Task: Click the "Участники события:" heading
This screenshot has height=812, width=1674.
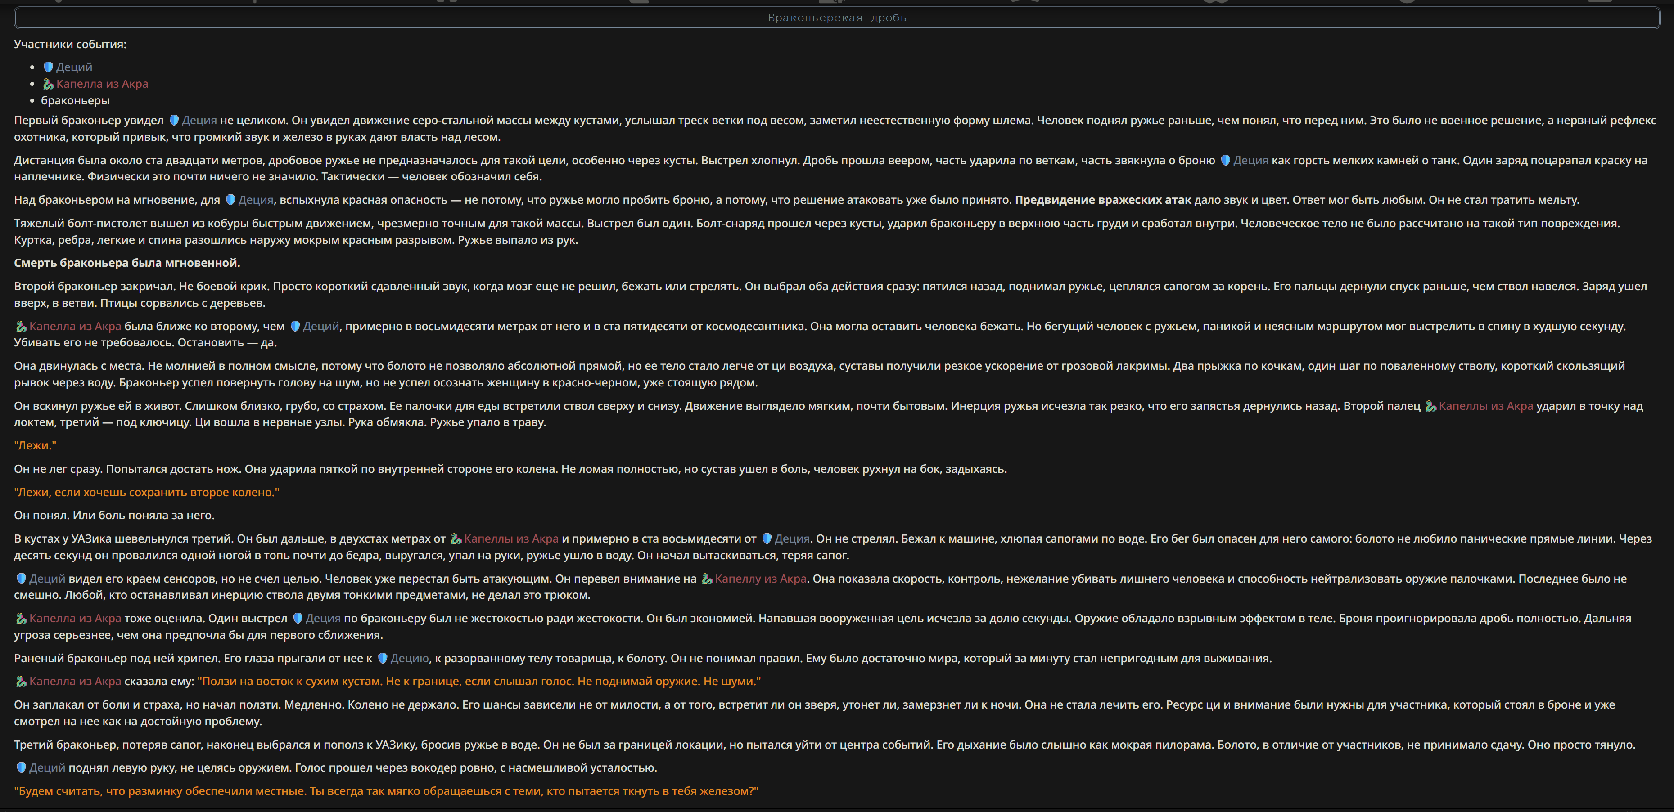Action: click(70, 45)
